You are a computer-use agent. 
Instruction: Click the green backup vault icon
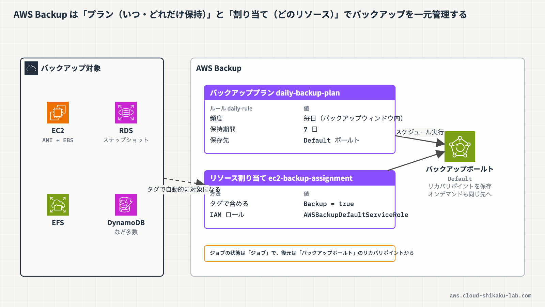[460, 147]
